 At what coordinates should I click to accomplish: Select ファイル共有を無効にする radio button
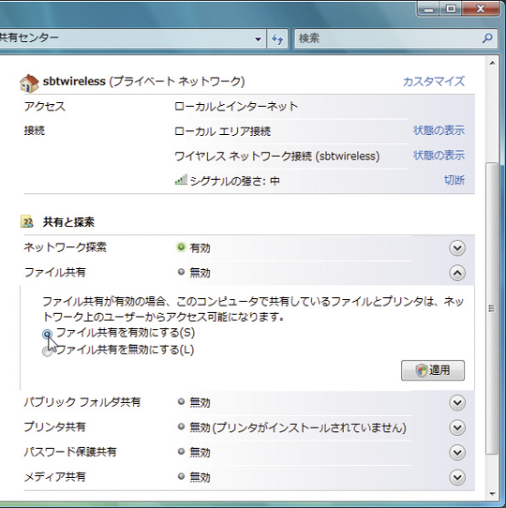pos(47,351)
